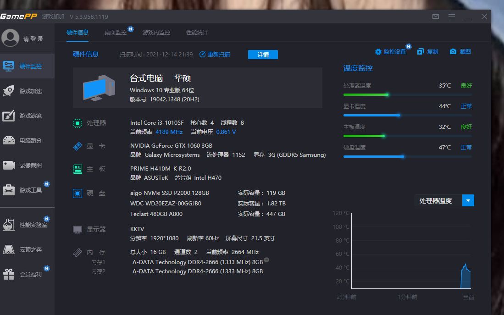Viewport: 504px width, 315px height.
Task: Click the 主板 motherboard icon
Action: point(78,169)
